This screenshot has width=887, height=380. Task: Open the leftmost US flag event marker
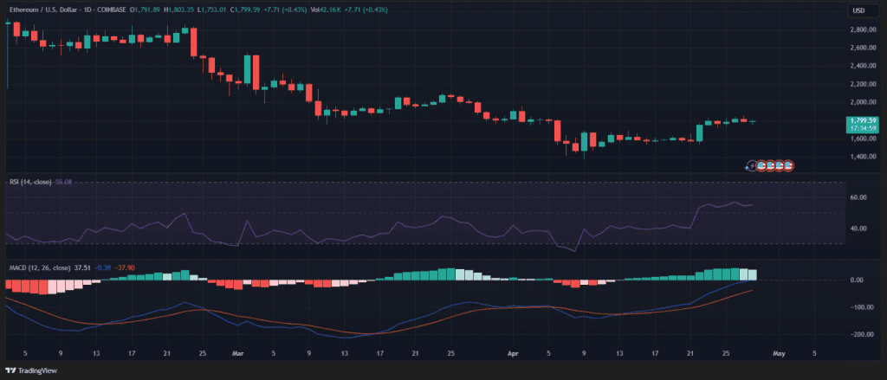pos(761,165)
